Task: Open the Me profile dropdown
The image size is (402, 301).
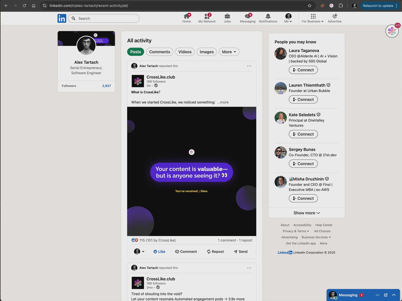Action: pos(288,18)
